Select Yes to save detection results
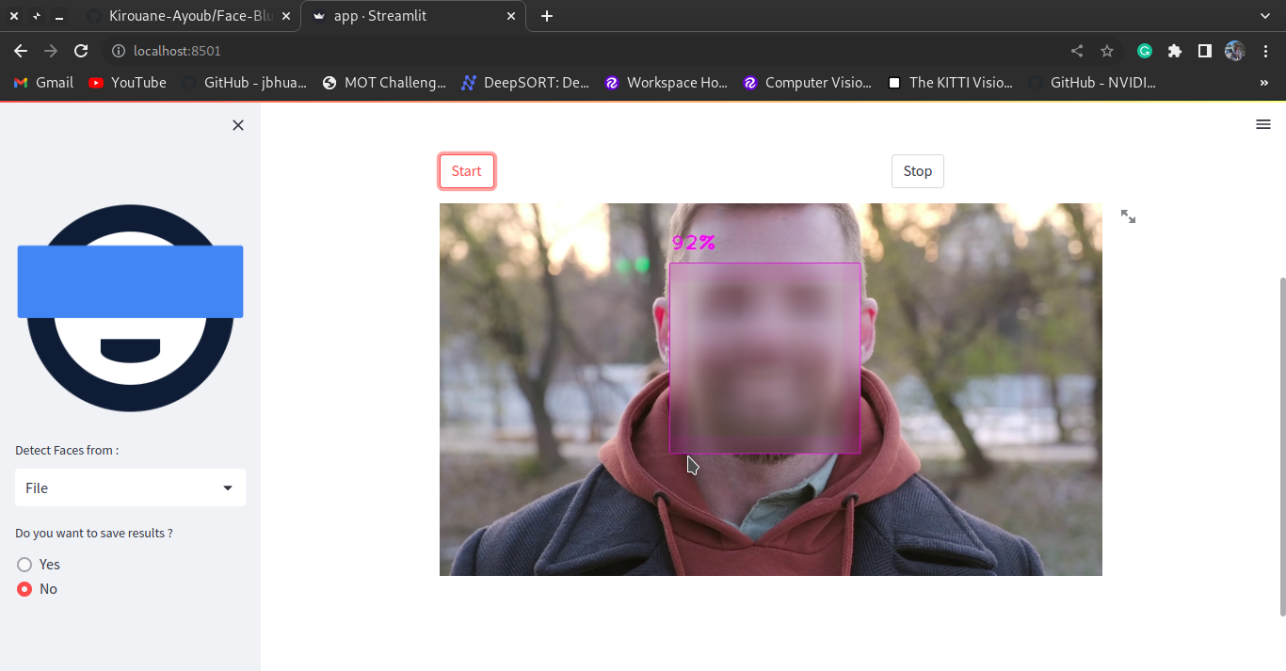This screenshot has width=1286, height=671. [x=25, y=564]
